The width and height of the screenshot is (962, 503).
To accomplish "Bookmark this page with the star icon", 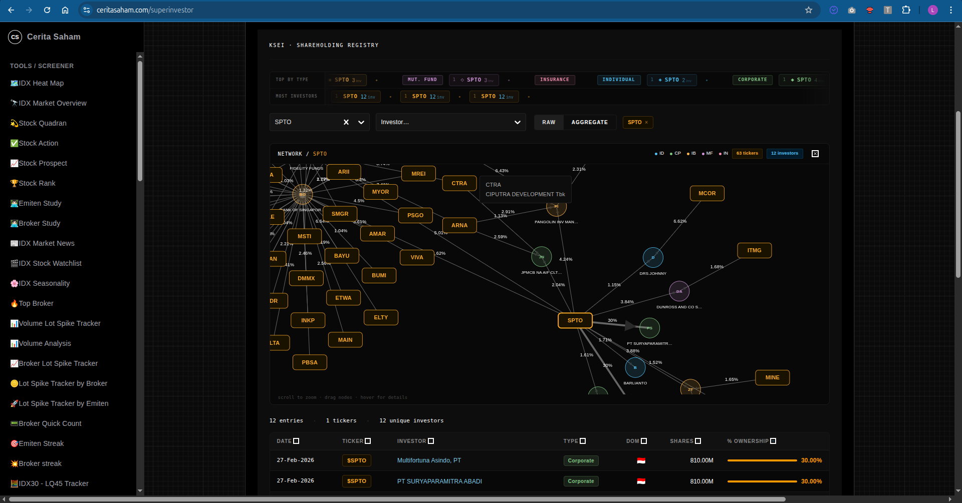I will [x=808, y=10].
